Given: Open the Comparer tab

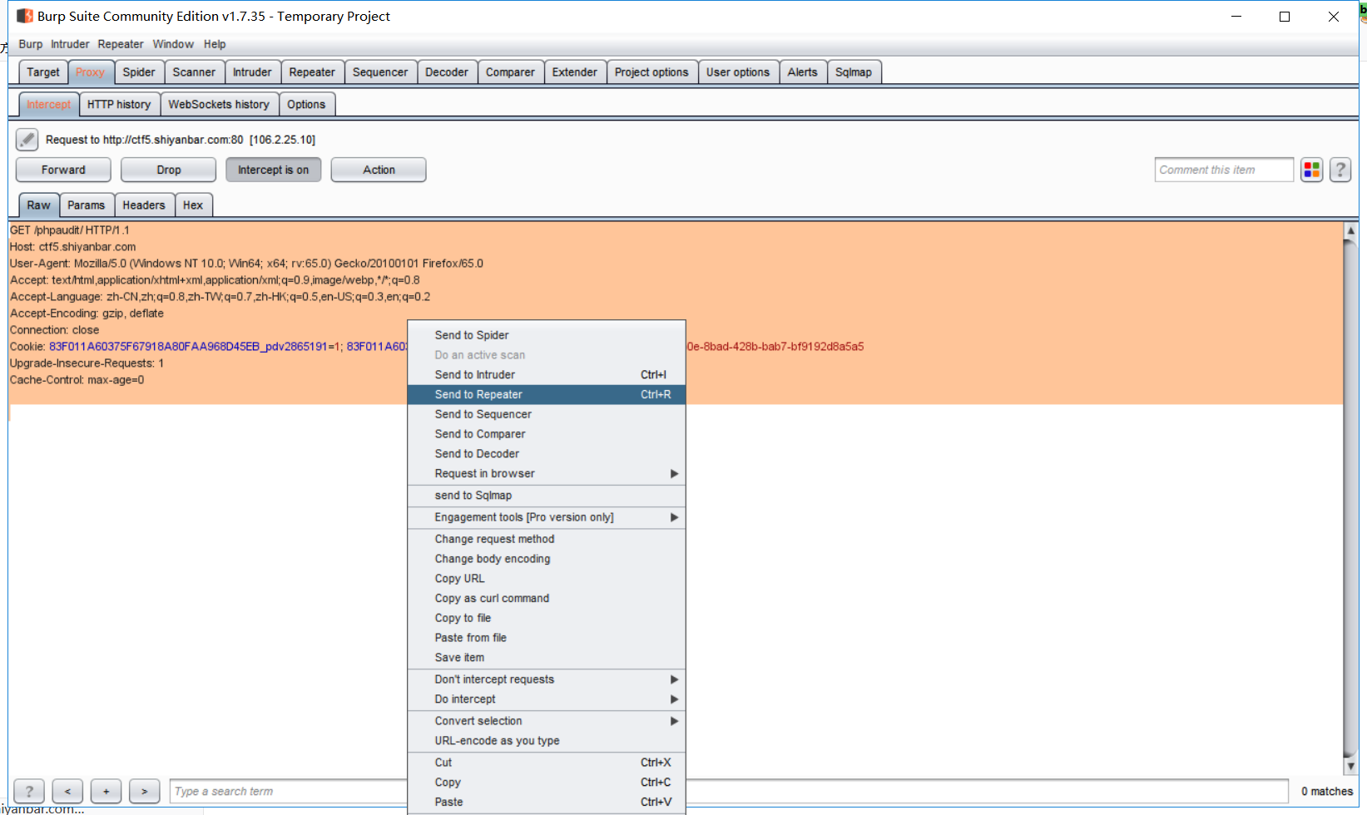Looking at the screenshot, I should click(x=510, y=72).
